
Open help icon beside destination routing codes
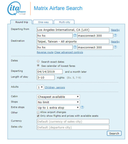tap(75, 47)
